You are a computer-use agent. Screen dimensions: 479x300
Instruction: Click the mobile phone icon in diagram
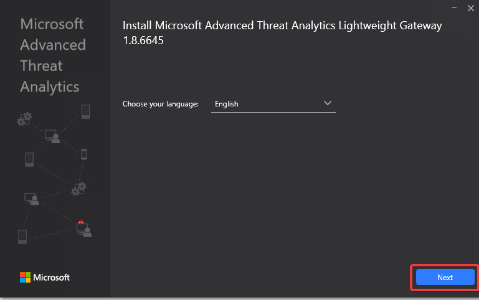83,154
